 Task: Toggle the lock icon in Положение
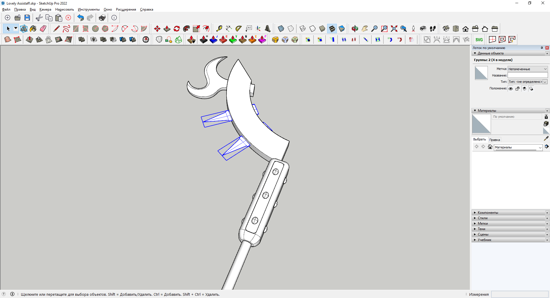(x=517, y=89)
